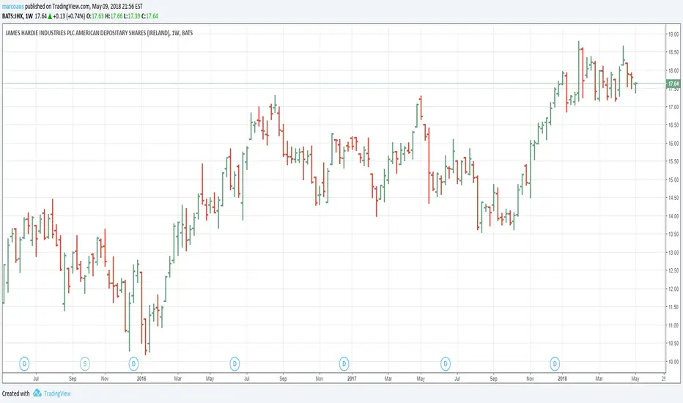The width and height of the screenshot is (683, 403).
Task: Click the 19.00 price axis label
Action: 673,34
